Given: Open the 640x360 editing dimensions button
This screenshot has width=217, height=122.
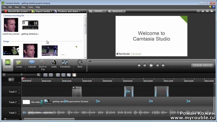Looking at the screenshot, I should [98, 11].
